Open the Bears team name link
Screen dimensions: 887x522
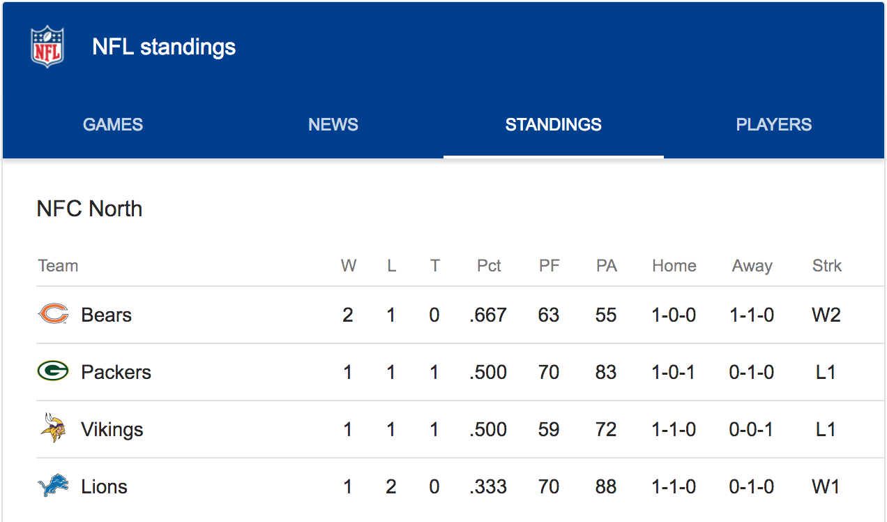pyautogui.click(x=107, y=315)
